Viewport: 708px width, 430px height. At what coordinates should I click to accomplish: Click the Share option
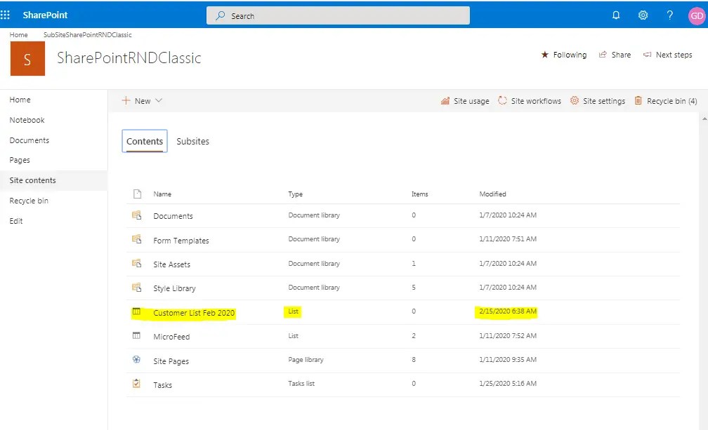click(615, 54)
